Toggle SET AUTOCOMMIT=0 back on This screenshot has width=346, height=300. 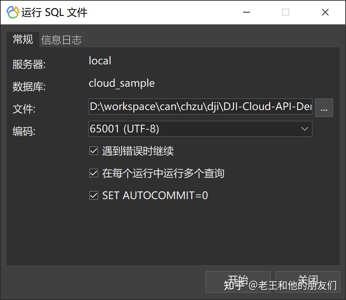coord(93,195)
